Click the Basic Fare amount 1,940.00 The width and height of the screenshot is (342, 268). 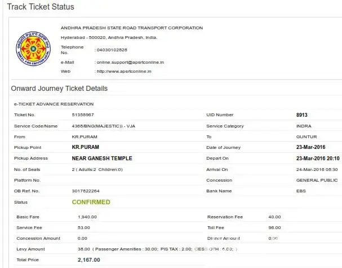(88, 217)
